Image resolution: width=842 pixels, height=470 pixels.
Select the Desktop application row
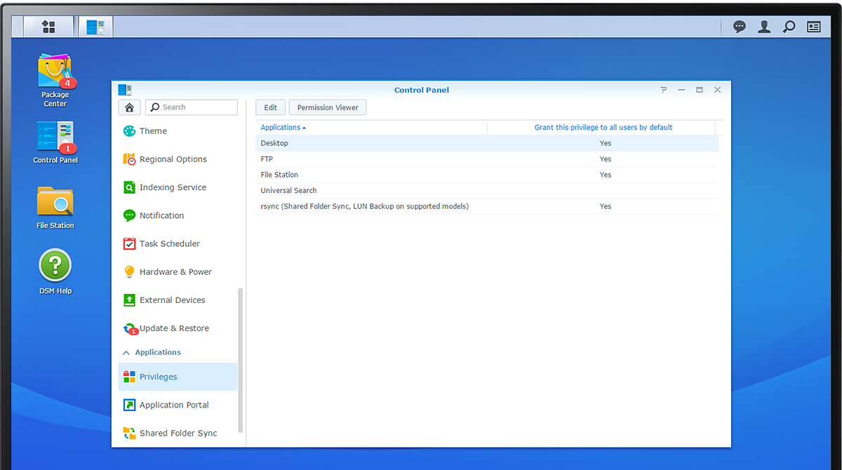pyautogui.click(x=487, y=143)
